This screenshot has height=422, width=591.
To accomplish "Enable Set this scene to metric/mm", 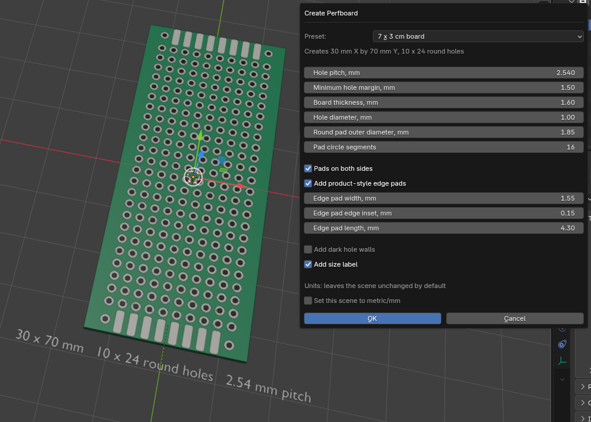I will [308, 301].
